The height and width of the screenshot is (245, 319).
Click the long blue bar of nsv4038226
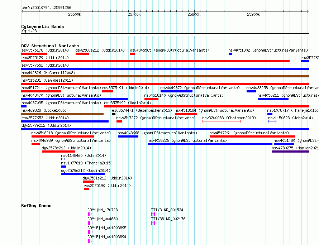pos(210,144)
